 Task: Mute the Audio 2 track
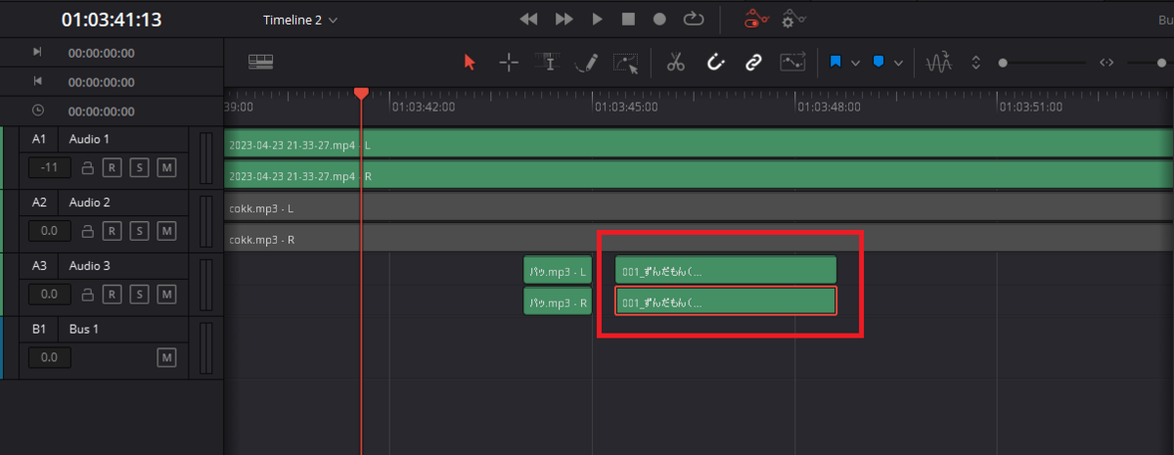166,231
